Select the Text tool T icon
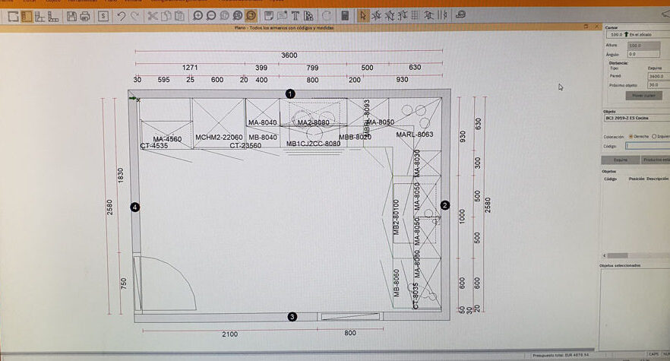670x361 pixels. [295, 16]
